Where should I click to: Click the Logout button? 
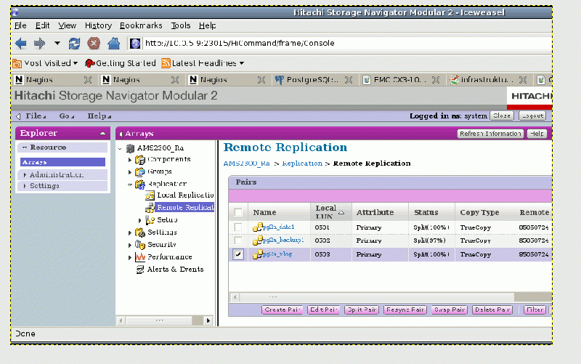[532, 116]
